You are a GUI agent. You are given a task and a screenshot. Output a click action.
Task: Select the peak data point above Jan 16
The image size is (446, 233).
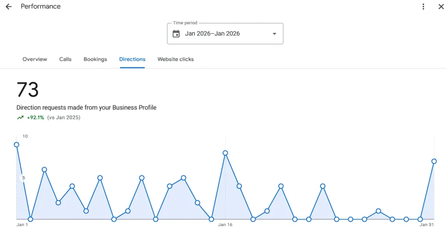pos(225,153)
